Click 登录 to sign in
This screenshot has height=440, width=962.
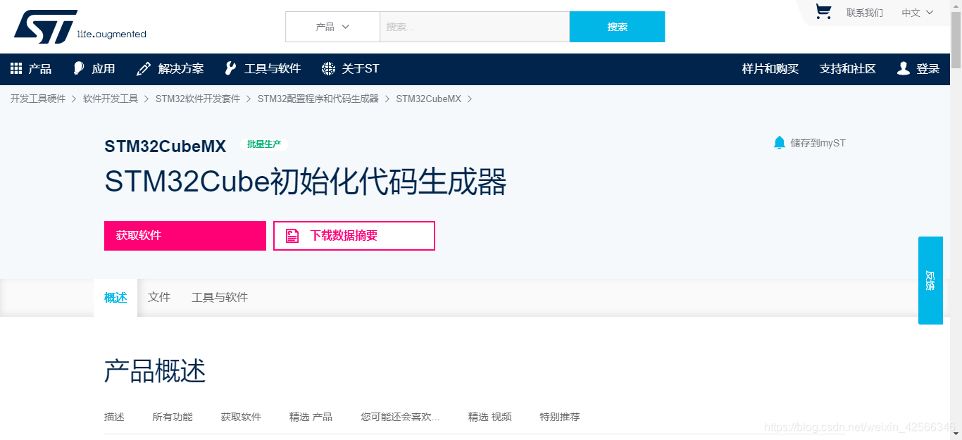click(927, 68)
